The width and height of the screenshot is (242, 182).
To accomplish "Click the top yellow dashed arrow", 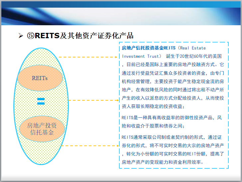I will 88,57.
